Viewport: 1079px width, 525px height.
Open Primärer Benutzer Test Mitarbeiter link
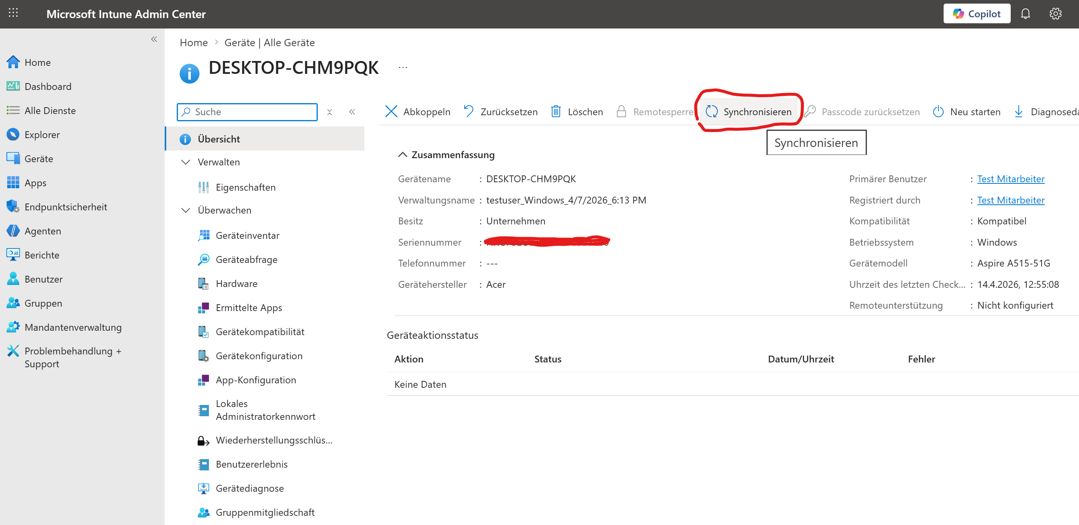coord(1010,179)
